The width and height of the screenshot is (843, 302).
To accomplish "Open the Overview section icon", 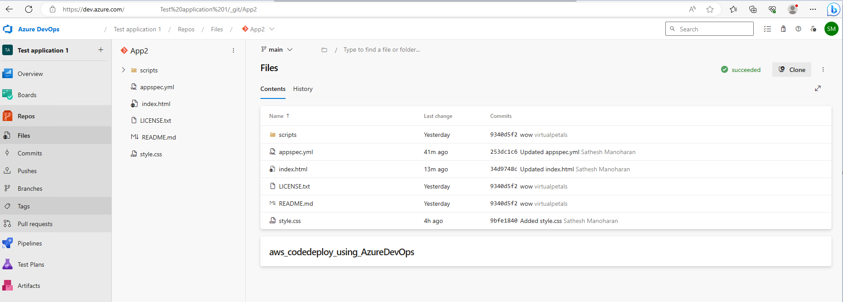I will (8, 73).
